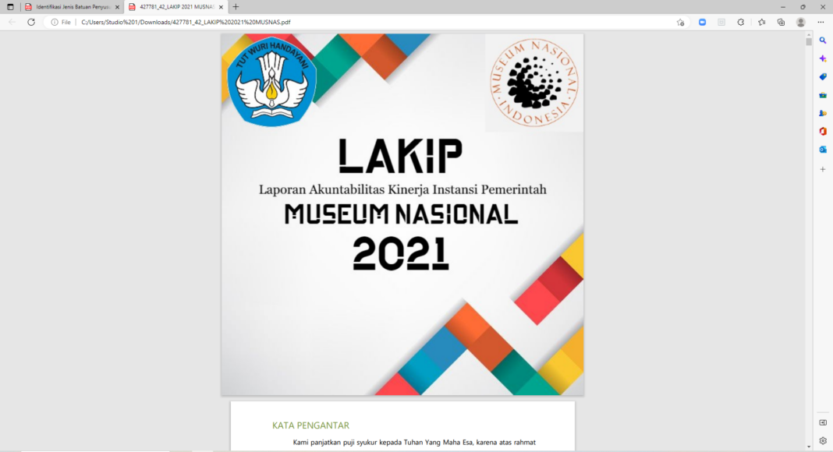The height and width of the screenshot is (452, 833).
Task: Go back using the back arrow
Action: coord(12,23)
